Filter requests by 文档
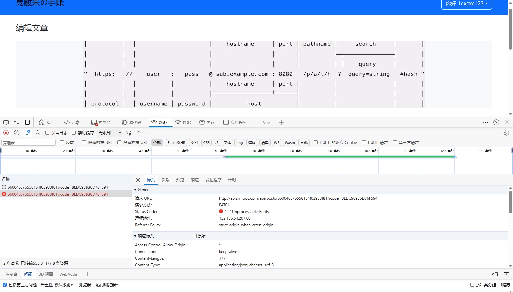Viewport: 513px width, 292px height. pyautogui.click(x=194, y=143)
